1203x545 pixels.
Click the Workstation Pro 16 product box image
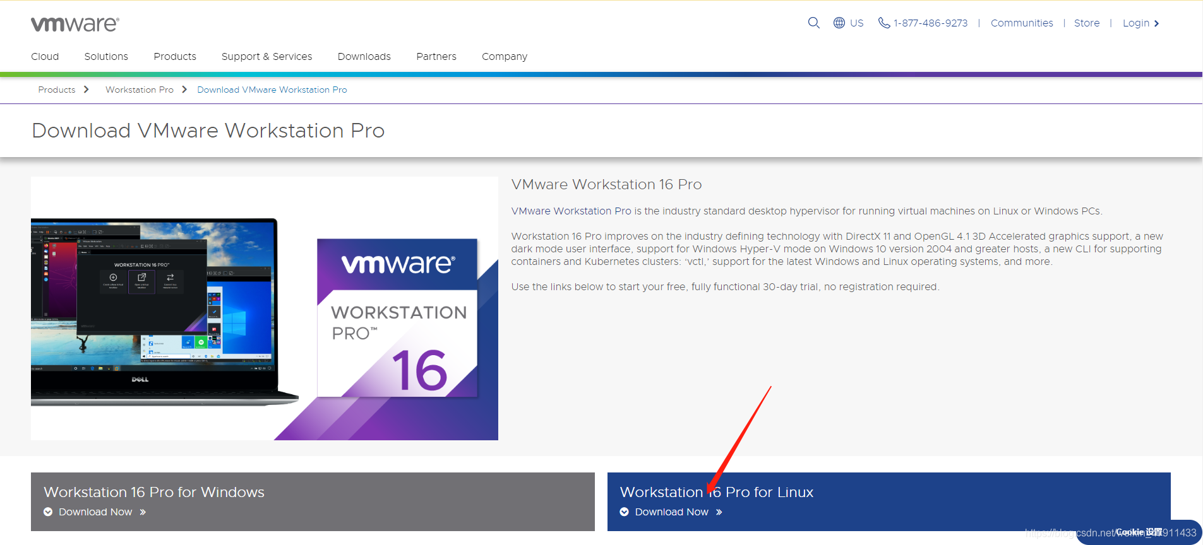click(x=397, y=317)
